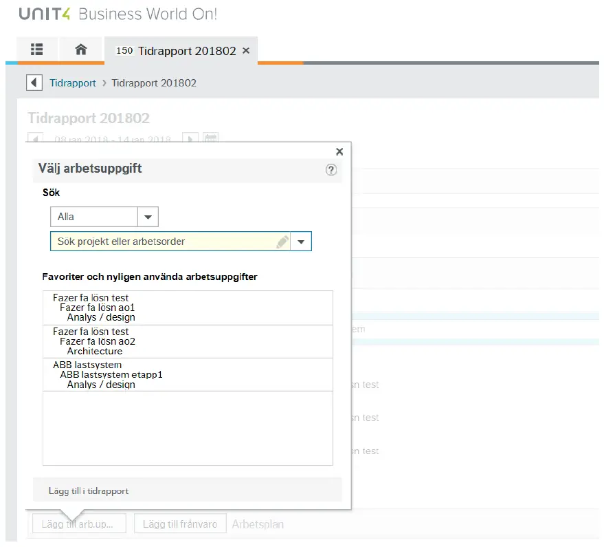
Task: Click the Lägg till frånvaro button
Action: (x=179, y=524)
